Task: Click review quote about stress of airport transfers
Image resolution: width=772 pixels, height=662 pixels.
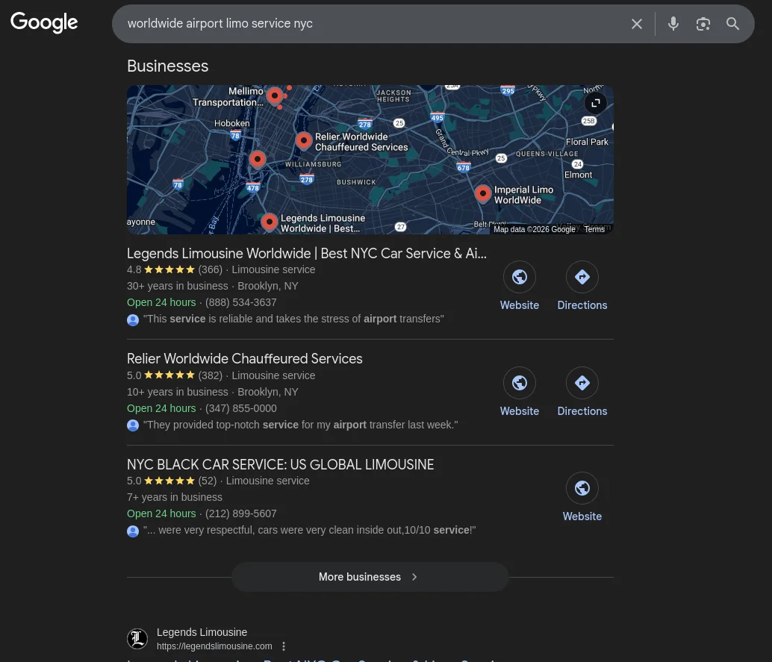Action: tap(293, 319)
